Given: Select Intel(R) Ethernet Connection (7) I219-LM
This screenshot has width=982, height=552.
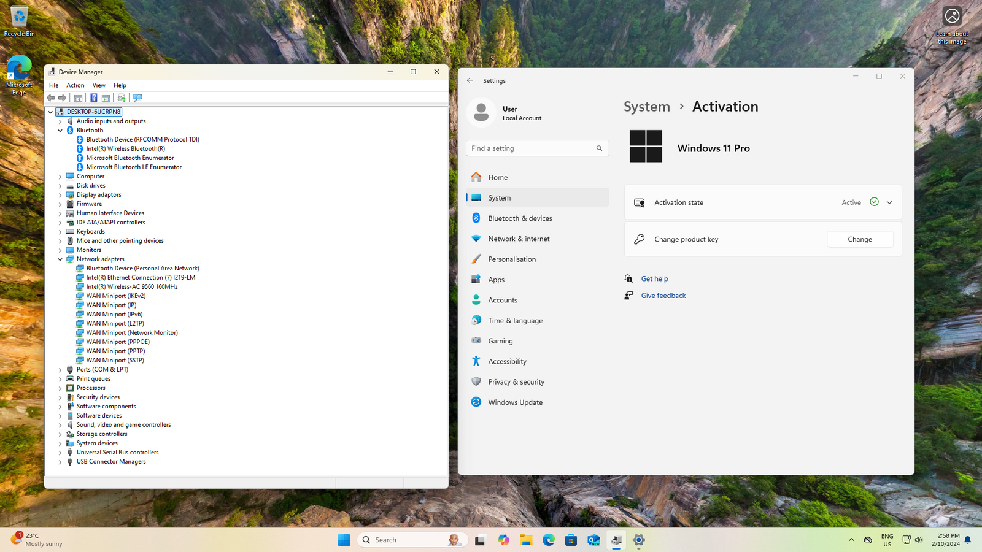Looking at the screenshot, I should (x=141, y=277).
